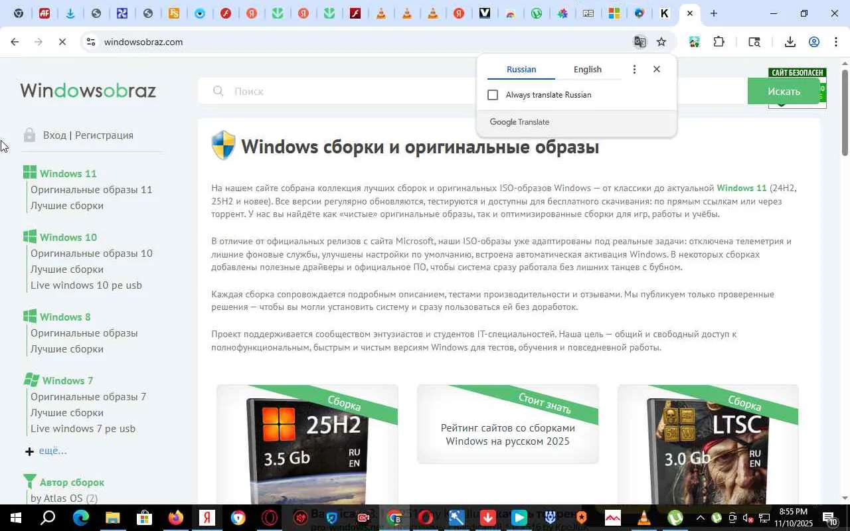Open Лучшие сборки under Windows 11
Viewport: 850px width, 531px height.
click(67, 205)
